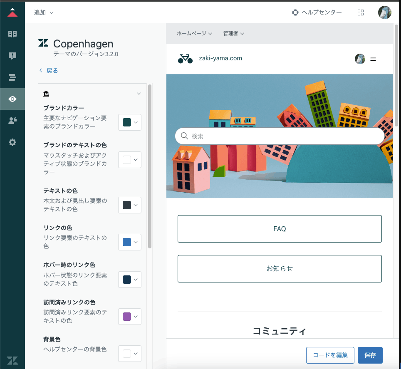Open the Guide articles book icon in sidebar
The image size is (401, 369).
coord(12,34)
